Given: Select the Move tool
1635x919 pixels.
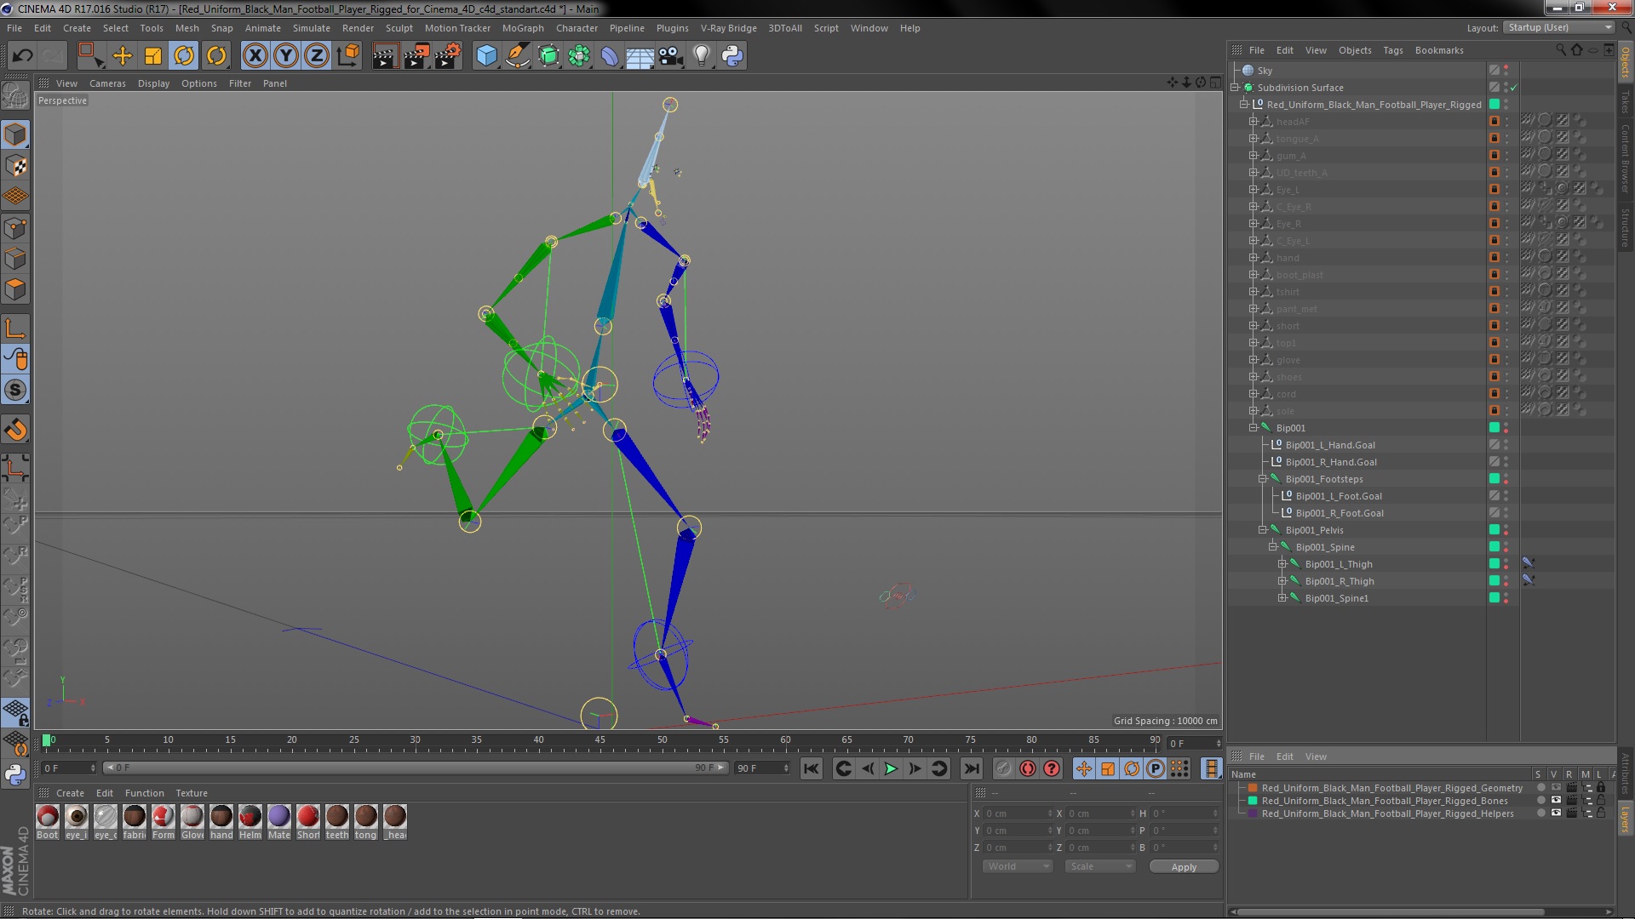Looking at the screenshot, I should pyautogui.click(x=123, y=56).
